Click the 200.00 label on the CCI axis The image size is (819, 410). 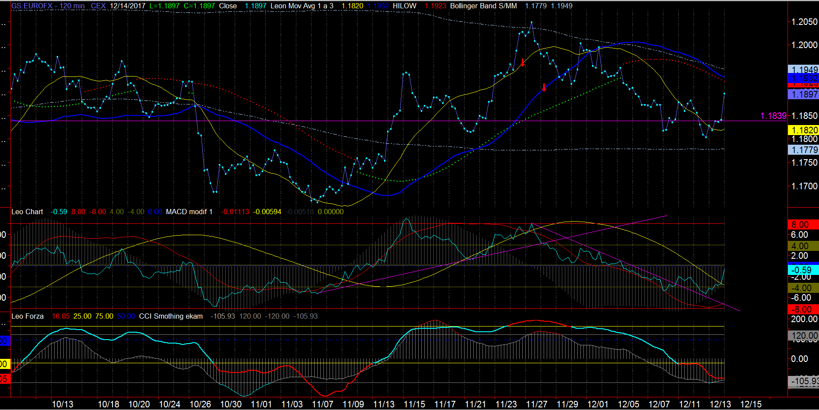click(x=804, y=319)
